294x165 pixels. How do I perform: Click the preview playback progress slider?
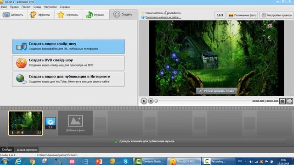pos(203,101)
